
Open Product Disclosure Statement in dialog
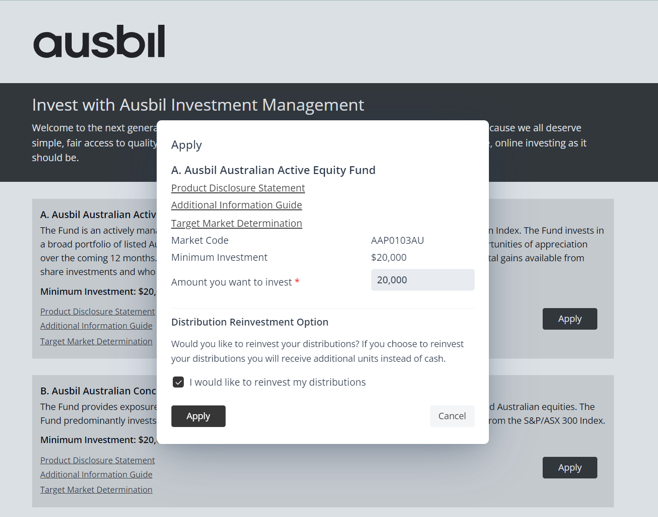[238, 188]
